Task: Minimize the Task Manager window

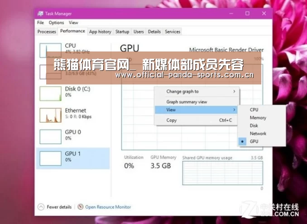Action: pos(231,13)
